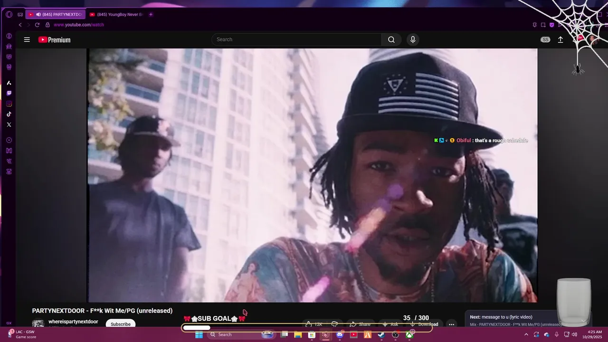Click the SS badge in YouTube header
Image resolution: width=608 pixels, height=342 pixels.
[545, 40]
